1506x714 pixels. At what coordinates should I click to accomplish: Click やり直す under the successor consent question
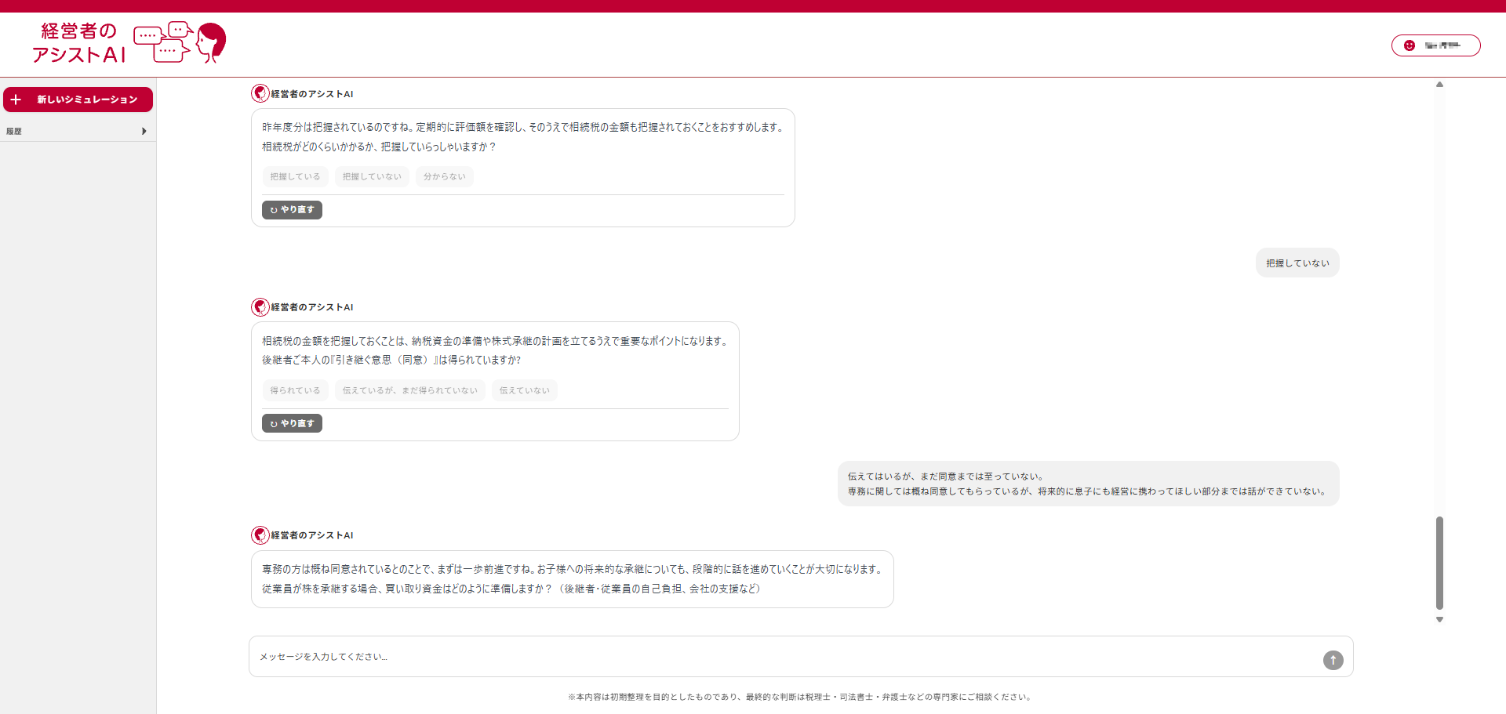[x=292, y=423]
